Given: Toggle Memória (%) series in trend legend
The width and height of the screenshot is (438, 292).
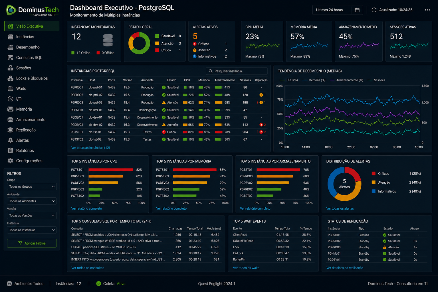Looking at the screenshot, I should coord(314,80).
